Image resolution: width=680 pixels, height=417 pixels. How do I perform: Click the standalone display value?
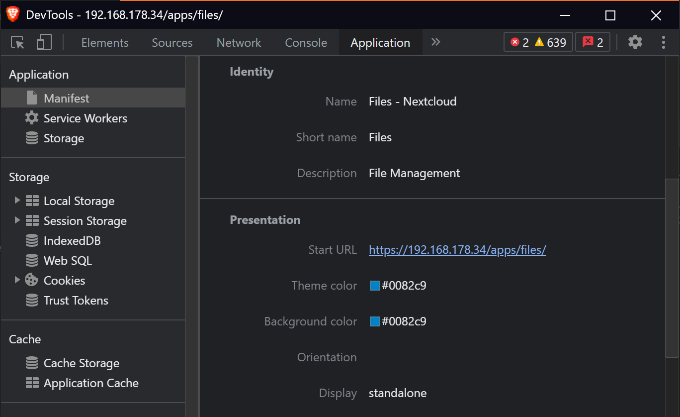tap(398, 393)
